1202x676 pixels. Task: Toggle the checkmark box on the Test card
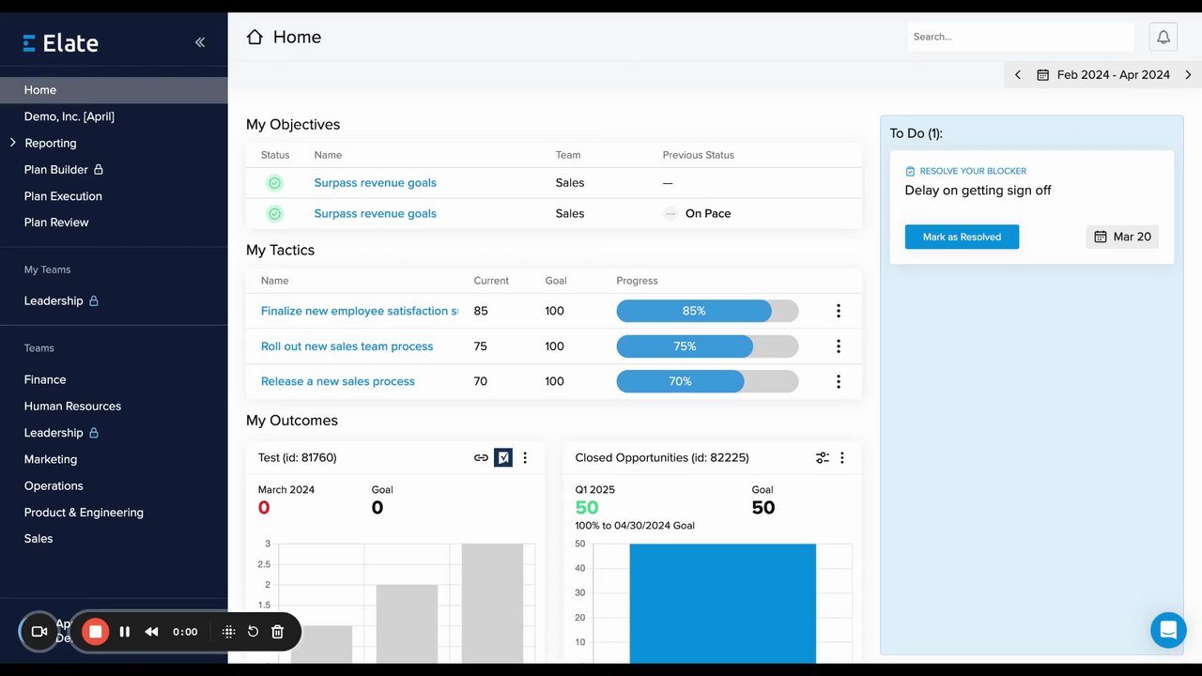click(503, 458)
